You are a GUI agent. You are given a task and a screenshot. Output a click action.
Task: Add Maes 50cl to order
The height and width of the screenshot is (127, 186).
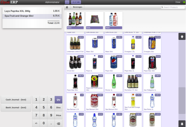pyautogui.click(x=114, y=44)
